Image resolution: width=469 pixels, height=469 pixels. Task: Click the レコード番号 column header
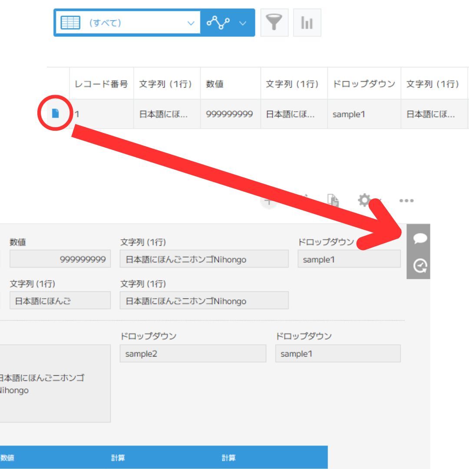point(101,84)
